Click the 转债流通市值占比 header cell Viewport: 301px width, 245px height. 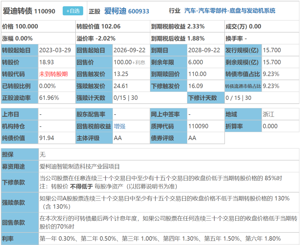pyautogui.click(x=243, y=86)
